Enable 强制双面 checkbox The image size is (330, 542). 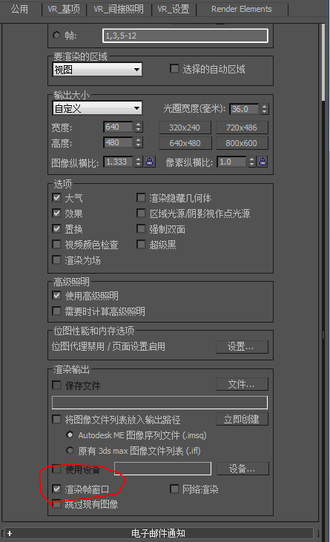point(141,228)
